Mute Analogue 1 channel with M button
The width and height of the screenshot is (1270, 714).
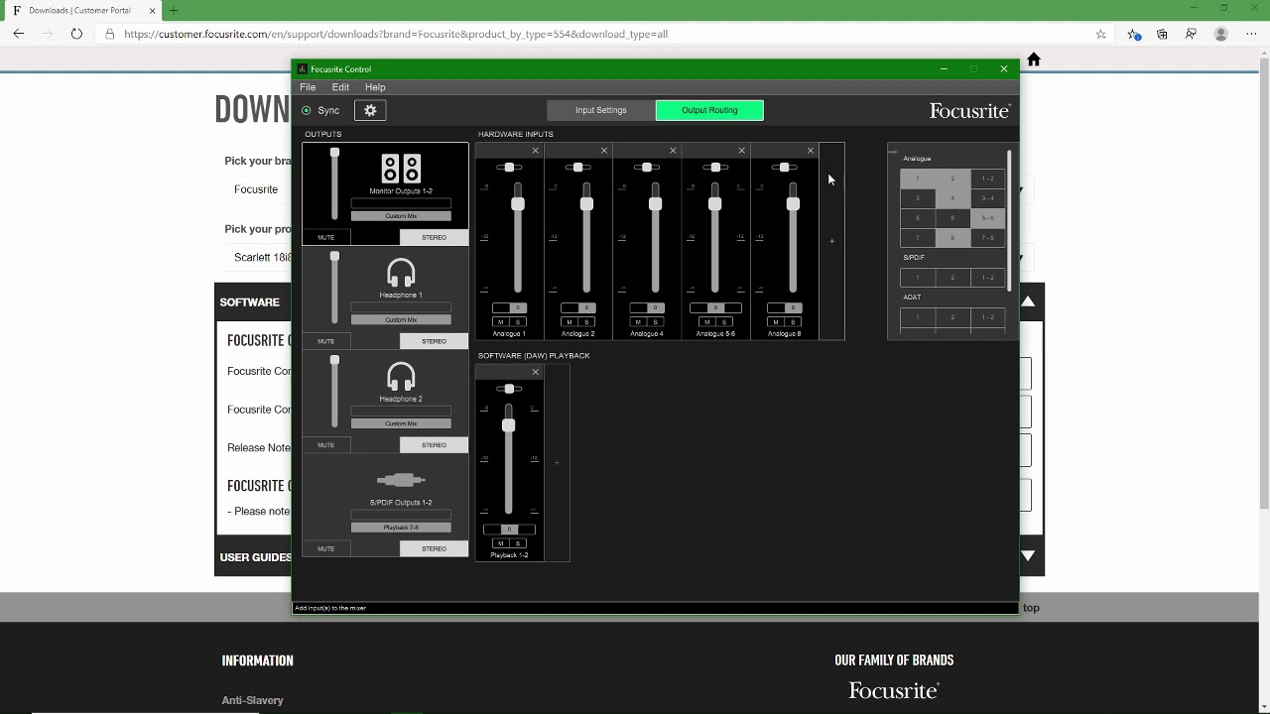pyautogui.click(x=500, y=321)
